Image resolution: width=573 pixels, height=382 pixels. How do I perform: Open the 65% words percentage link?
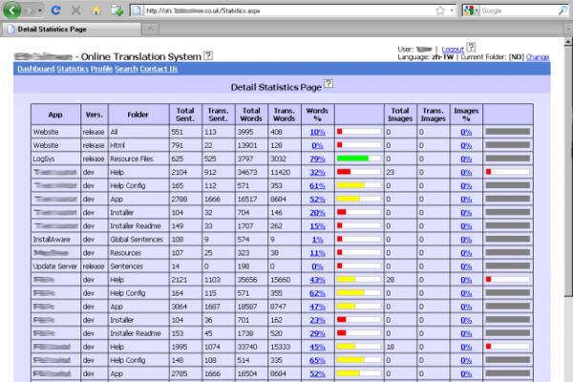coord(317,360)
